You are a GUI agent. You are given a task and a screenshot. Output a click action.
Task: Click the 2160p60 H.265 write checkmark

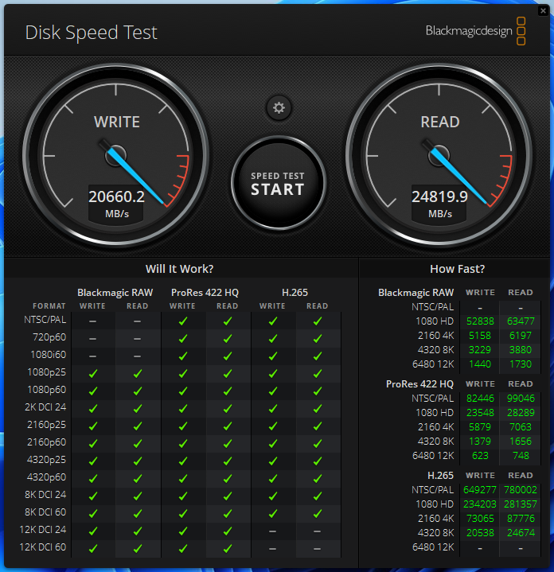coord(273,444)
